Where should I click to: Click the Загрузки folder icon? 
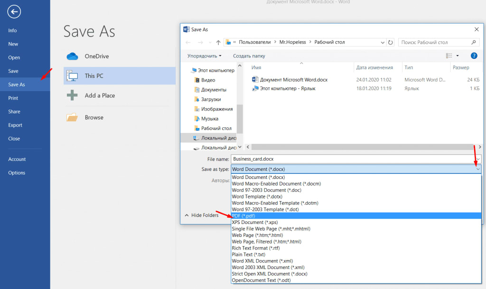pos(197,100)
